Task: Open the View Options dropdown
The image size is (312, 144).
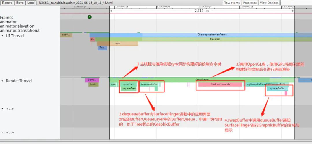Action: pos(269,3)
